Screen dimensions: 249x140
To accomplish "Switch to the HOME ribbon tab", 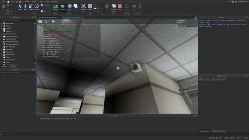I will pyautogui.click(x=27, y=2).
